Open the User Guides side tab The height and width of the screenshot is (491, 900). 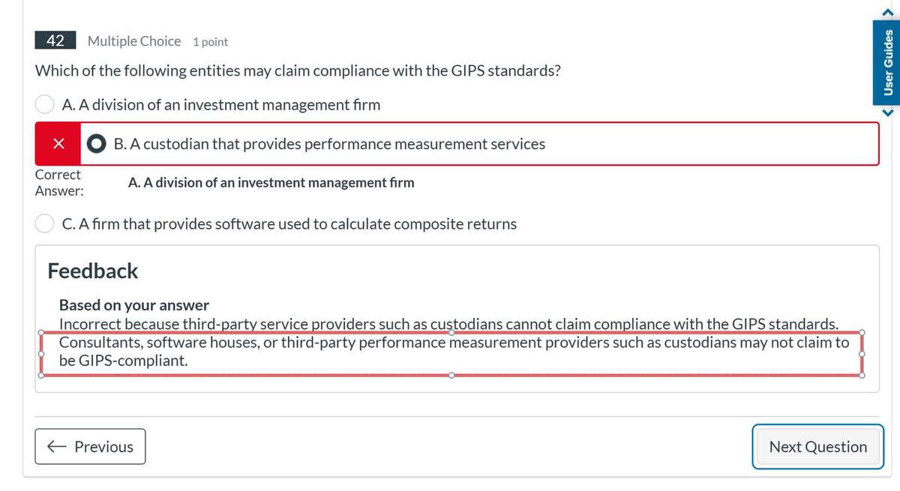click(x=888, y=61)
